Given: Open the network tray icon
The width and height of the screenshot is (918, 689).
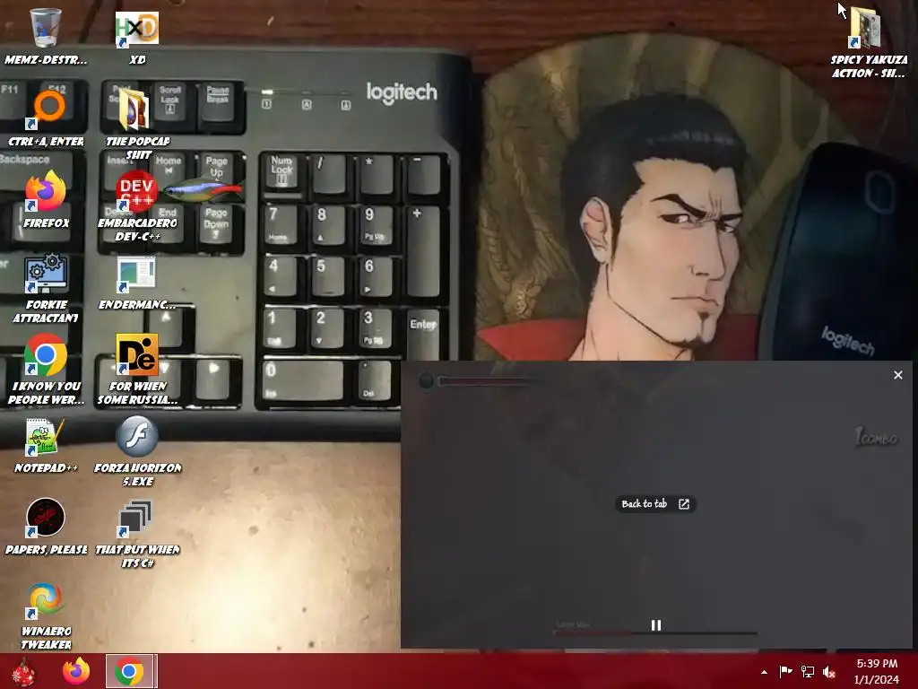Looking at the screenshot, I should (808, 671).
